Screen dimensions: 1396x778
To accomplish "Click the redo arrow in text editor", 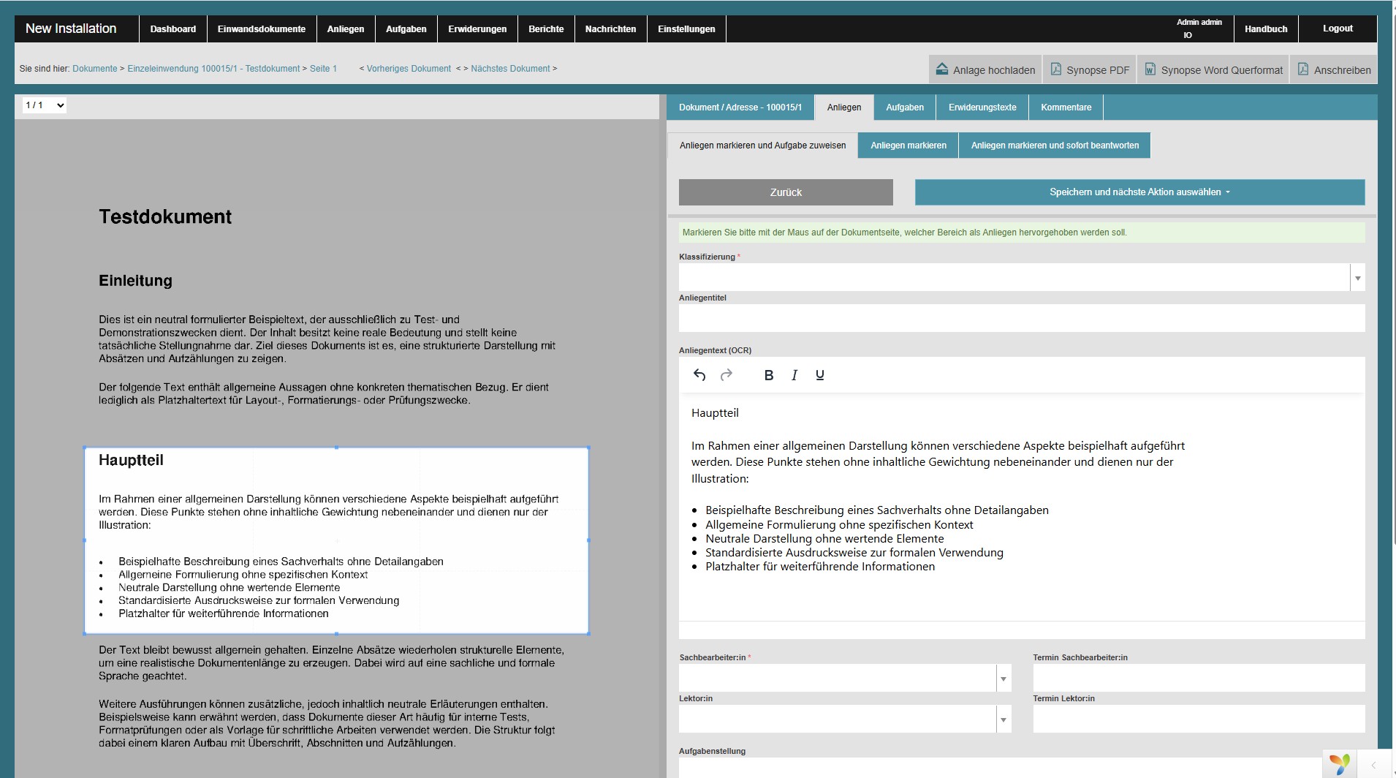I will point(726,375).
